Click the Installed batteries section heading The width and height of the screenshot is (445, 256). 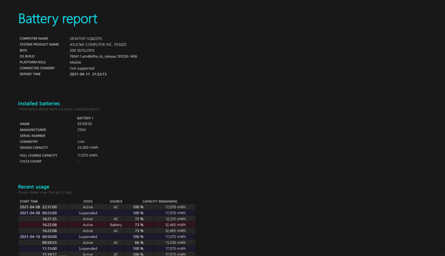(39, 104)
